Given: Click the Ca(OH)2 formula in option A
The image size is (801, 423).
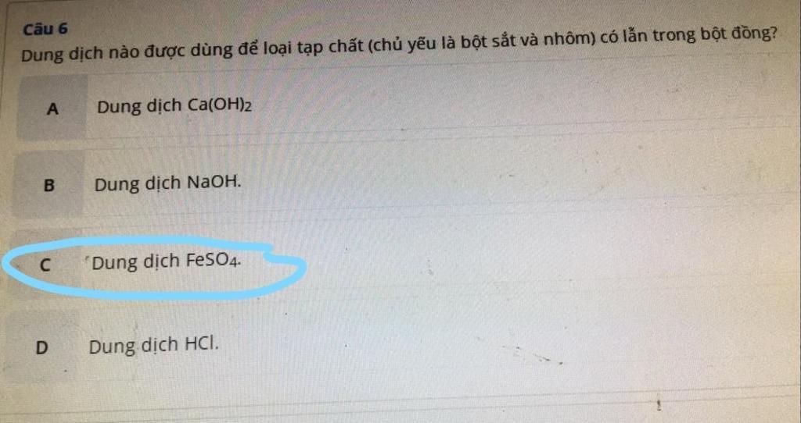Looking at the screenshot, I should click(220, 105).
